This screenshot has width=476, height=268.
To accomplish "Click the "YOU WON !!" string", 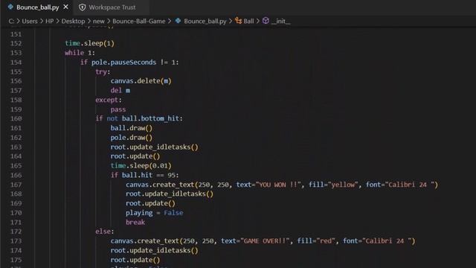I will (x=278, y=185).
